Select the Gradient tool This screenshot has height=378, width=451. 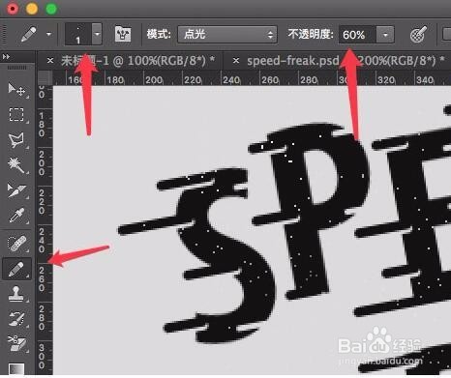coord(16,368)
